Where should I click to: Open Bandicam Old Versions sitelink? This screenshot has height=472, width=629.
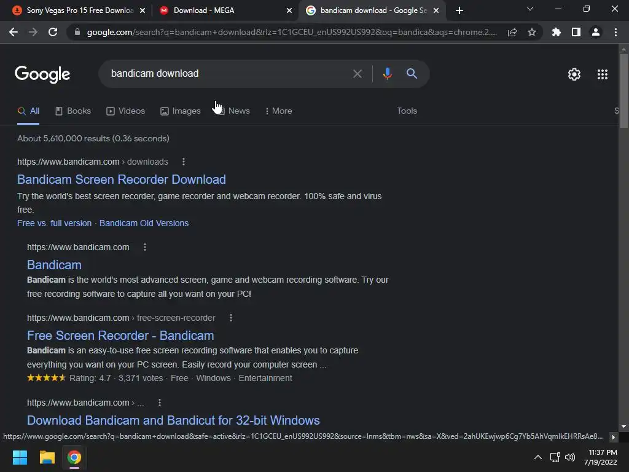tap(144, 223)
